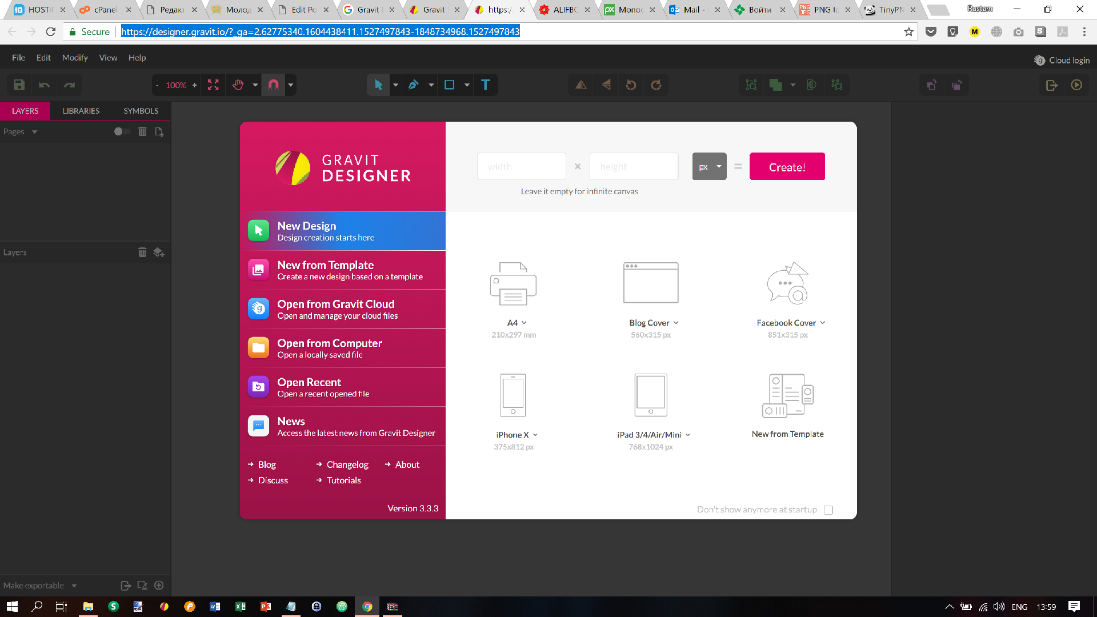Select the Hand pan tool
Image resolution: width=1097 pixels, height=617 pixels.
[238, 85]
